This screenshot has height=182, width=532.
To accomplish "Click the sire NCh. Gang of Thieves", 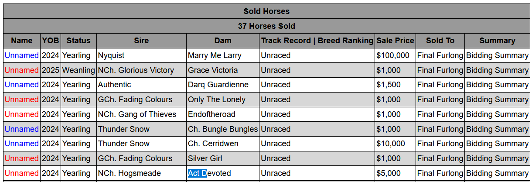I will [137, 114].
